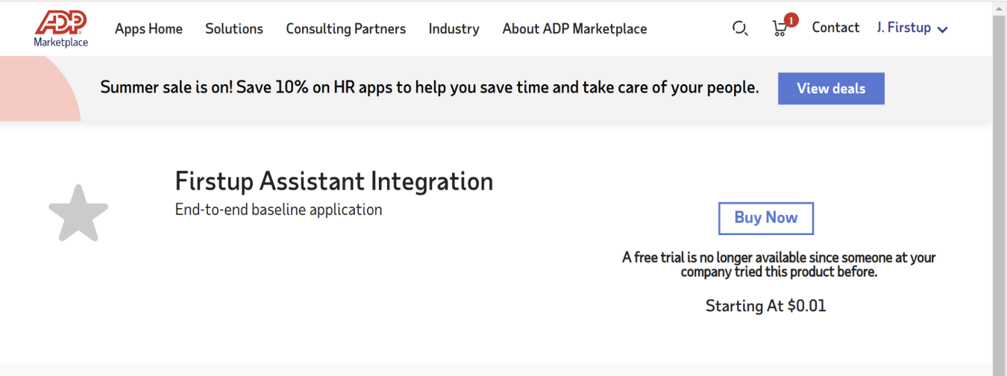Screen dimensions: 1007x376
Task: Select the Industry menu item
Action: (x=454, y=29)
